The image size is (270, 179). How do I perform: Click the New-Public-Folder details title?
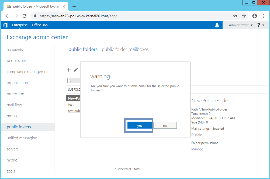tap(210, 101)
